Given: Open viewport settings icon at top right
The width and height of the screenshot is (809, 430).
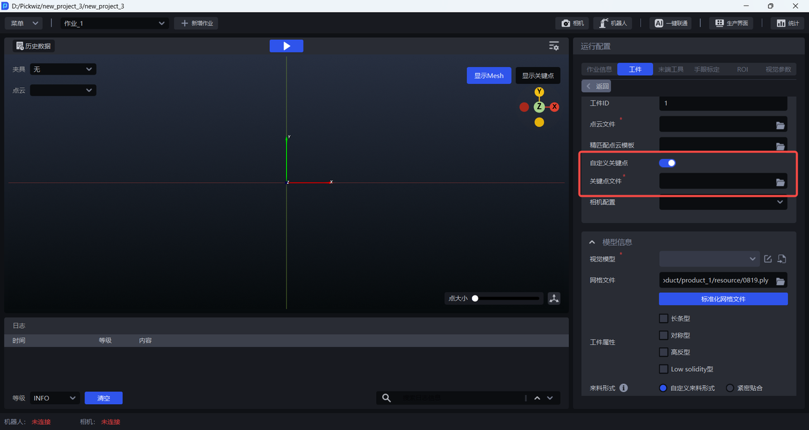Looking at the screenshot, I should click(554, 46).
